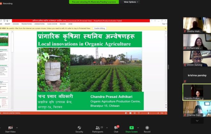Screen dimensions: 211x134
Task: Click fit slide to window icon
Action: point(166,113)
